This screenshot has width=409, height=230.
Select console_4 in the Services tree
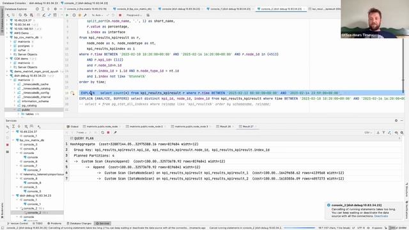[x=31, y=149]
